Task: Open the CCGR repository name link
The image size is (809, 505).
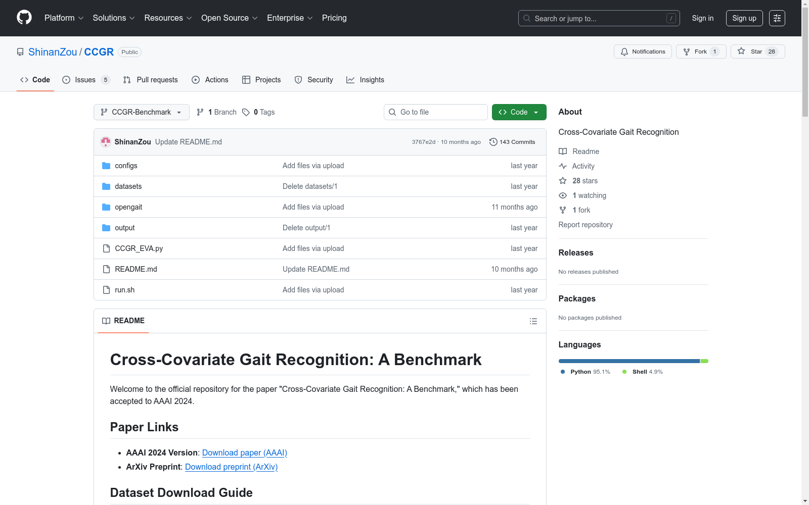Action: pyautogui.click(x=99, y=52)
